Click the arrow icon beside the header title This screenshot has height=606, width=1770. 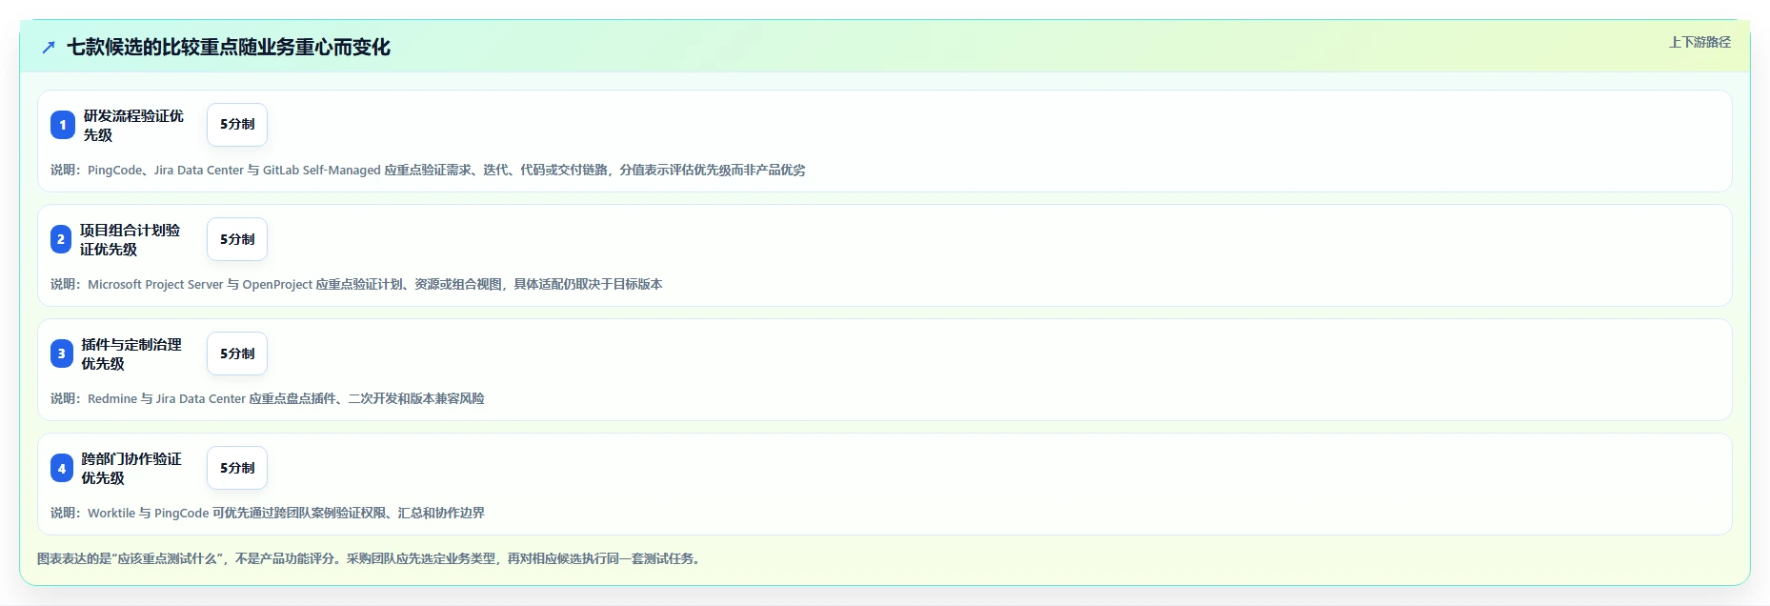[49, 47]
